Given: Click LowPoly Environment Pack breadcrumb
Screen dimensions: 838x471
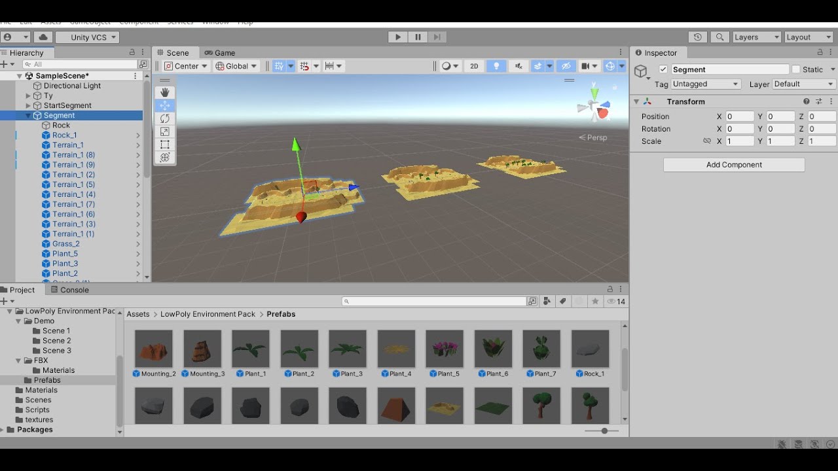Looking at the screenshot, I should click(x=208, y=314).
